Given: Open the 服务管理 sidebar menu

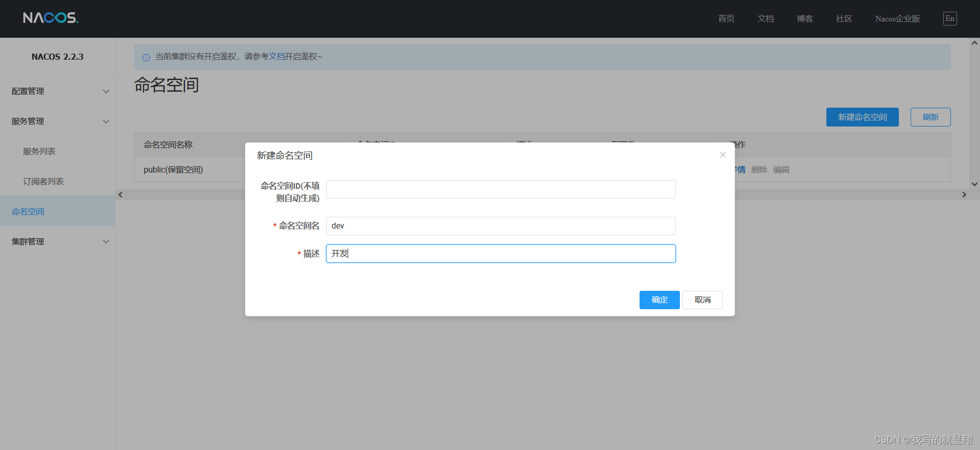Looking at the screenshot, I should 57,121.
